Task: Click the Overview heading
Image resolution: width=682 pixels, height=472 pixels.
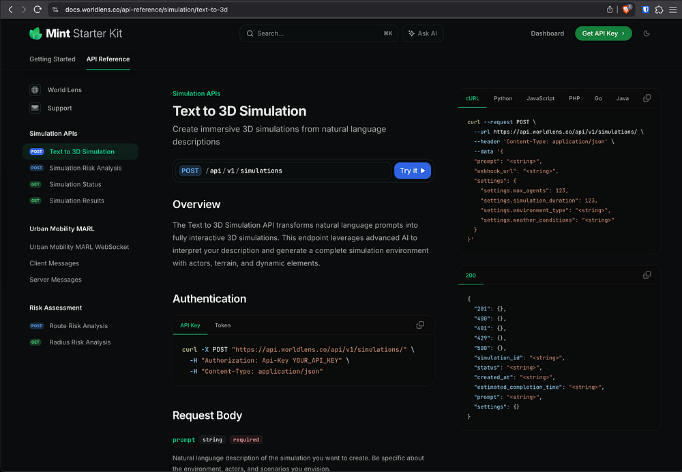Action: (x=196, y=205)
